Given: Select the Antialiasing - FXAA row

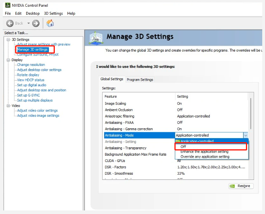Looking at the screenshot, I should click(176, 122).
